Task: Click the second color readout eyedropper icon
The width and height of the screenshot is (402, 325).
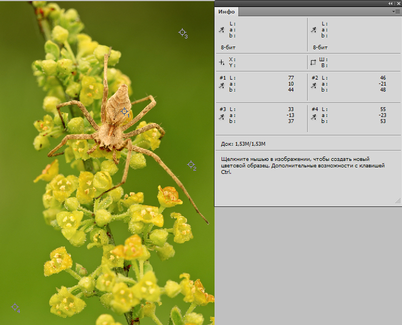Action: point(313,30)
